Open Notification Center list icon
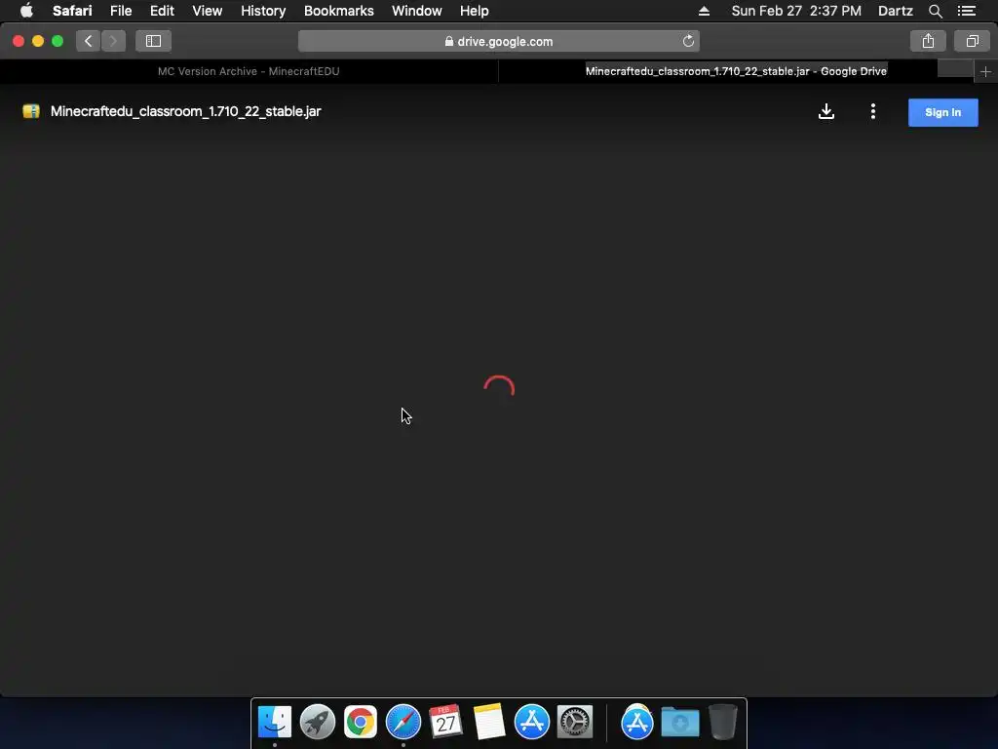 [967, 11]
